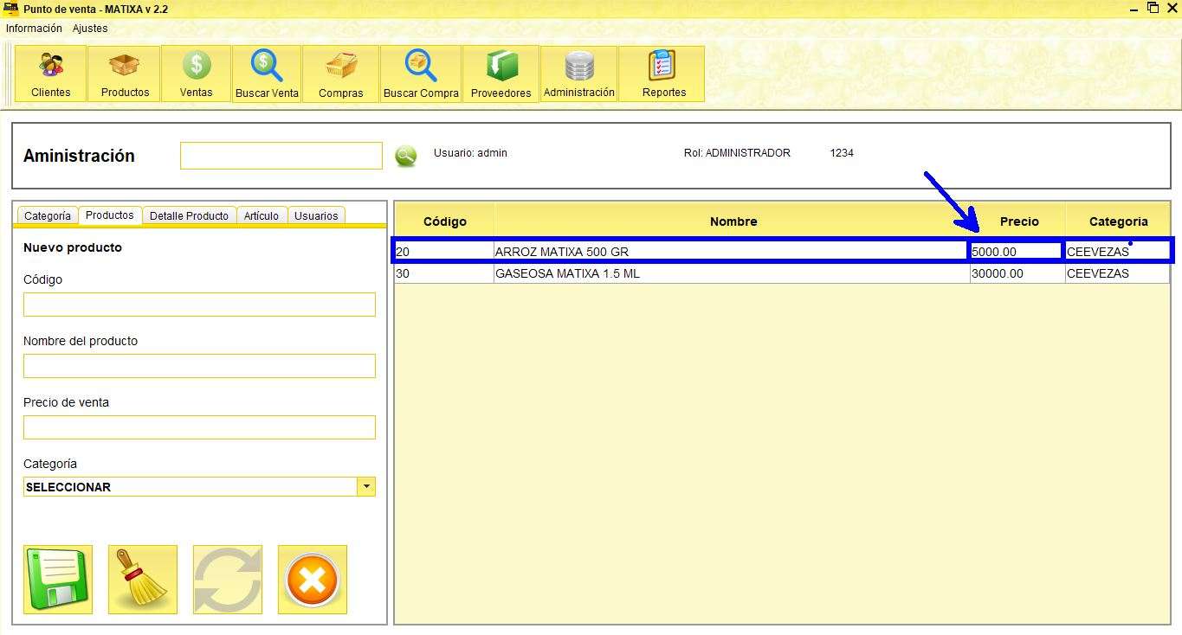
Task: Switch to the Detalle Producto tab
Action: tap(189, 215)
